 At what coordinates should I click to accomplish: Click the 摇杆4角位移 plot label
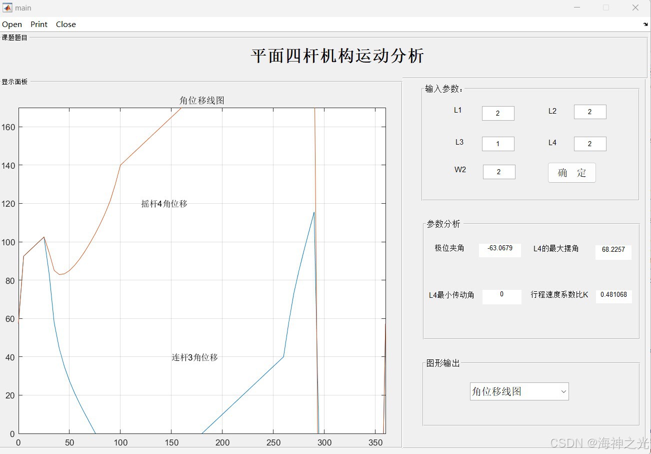click(x=164, y=204)
